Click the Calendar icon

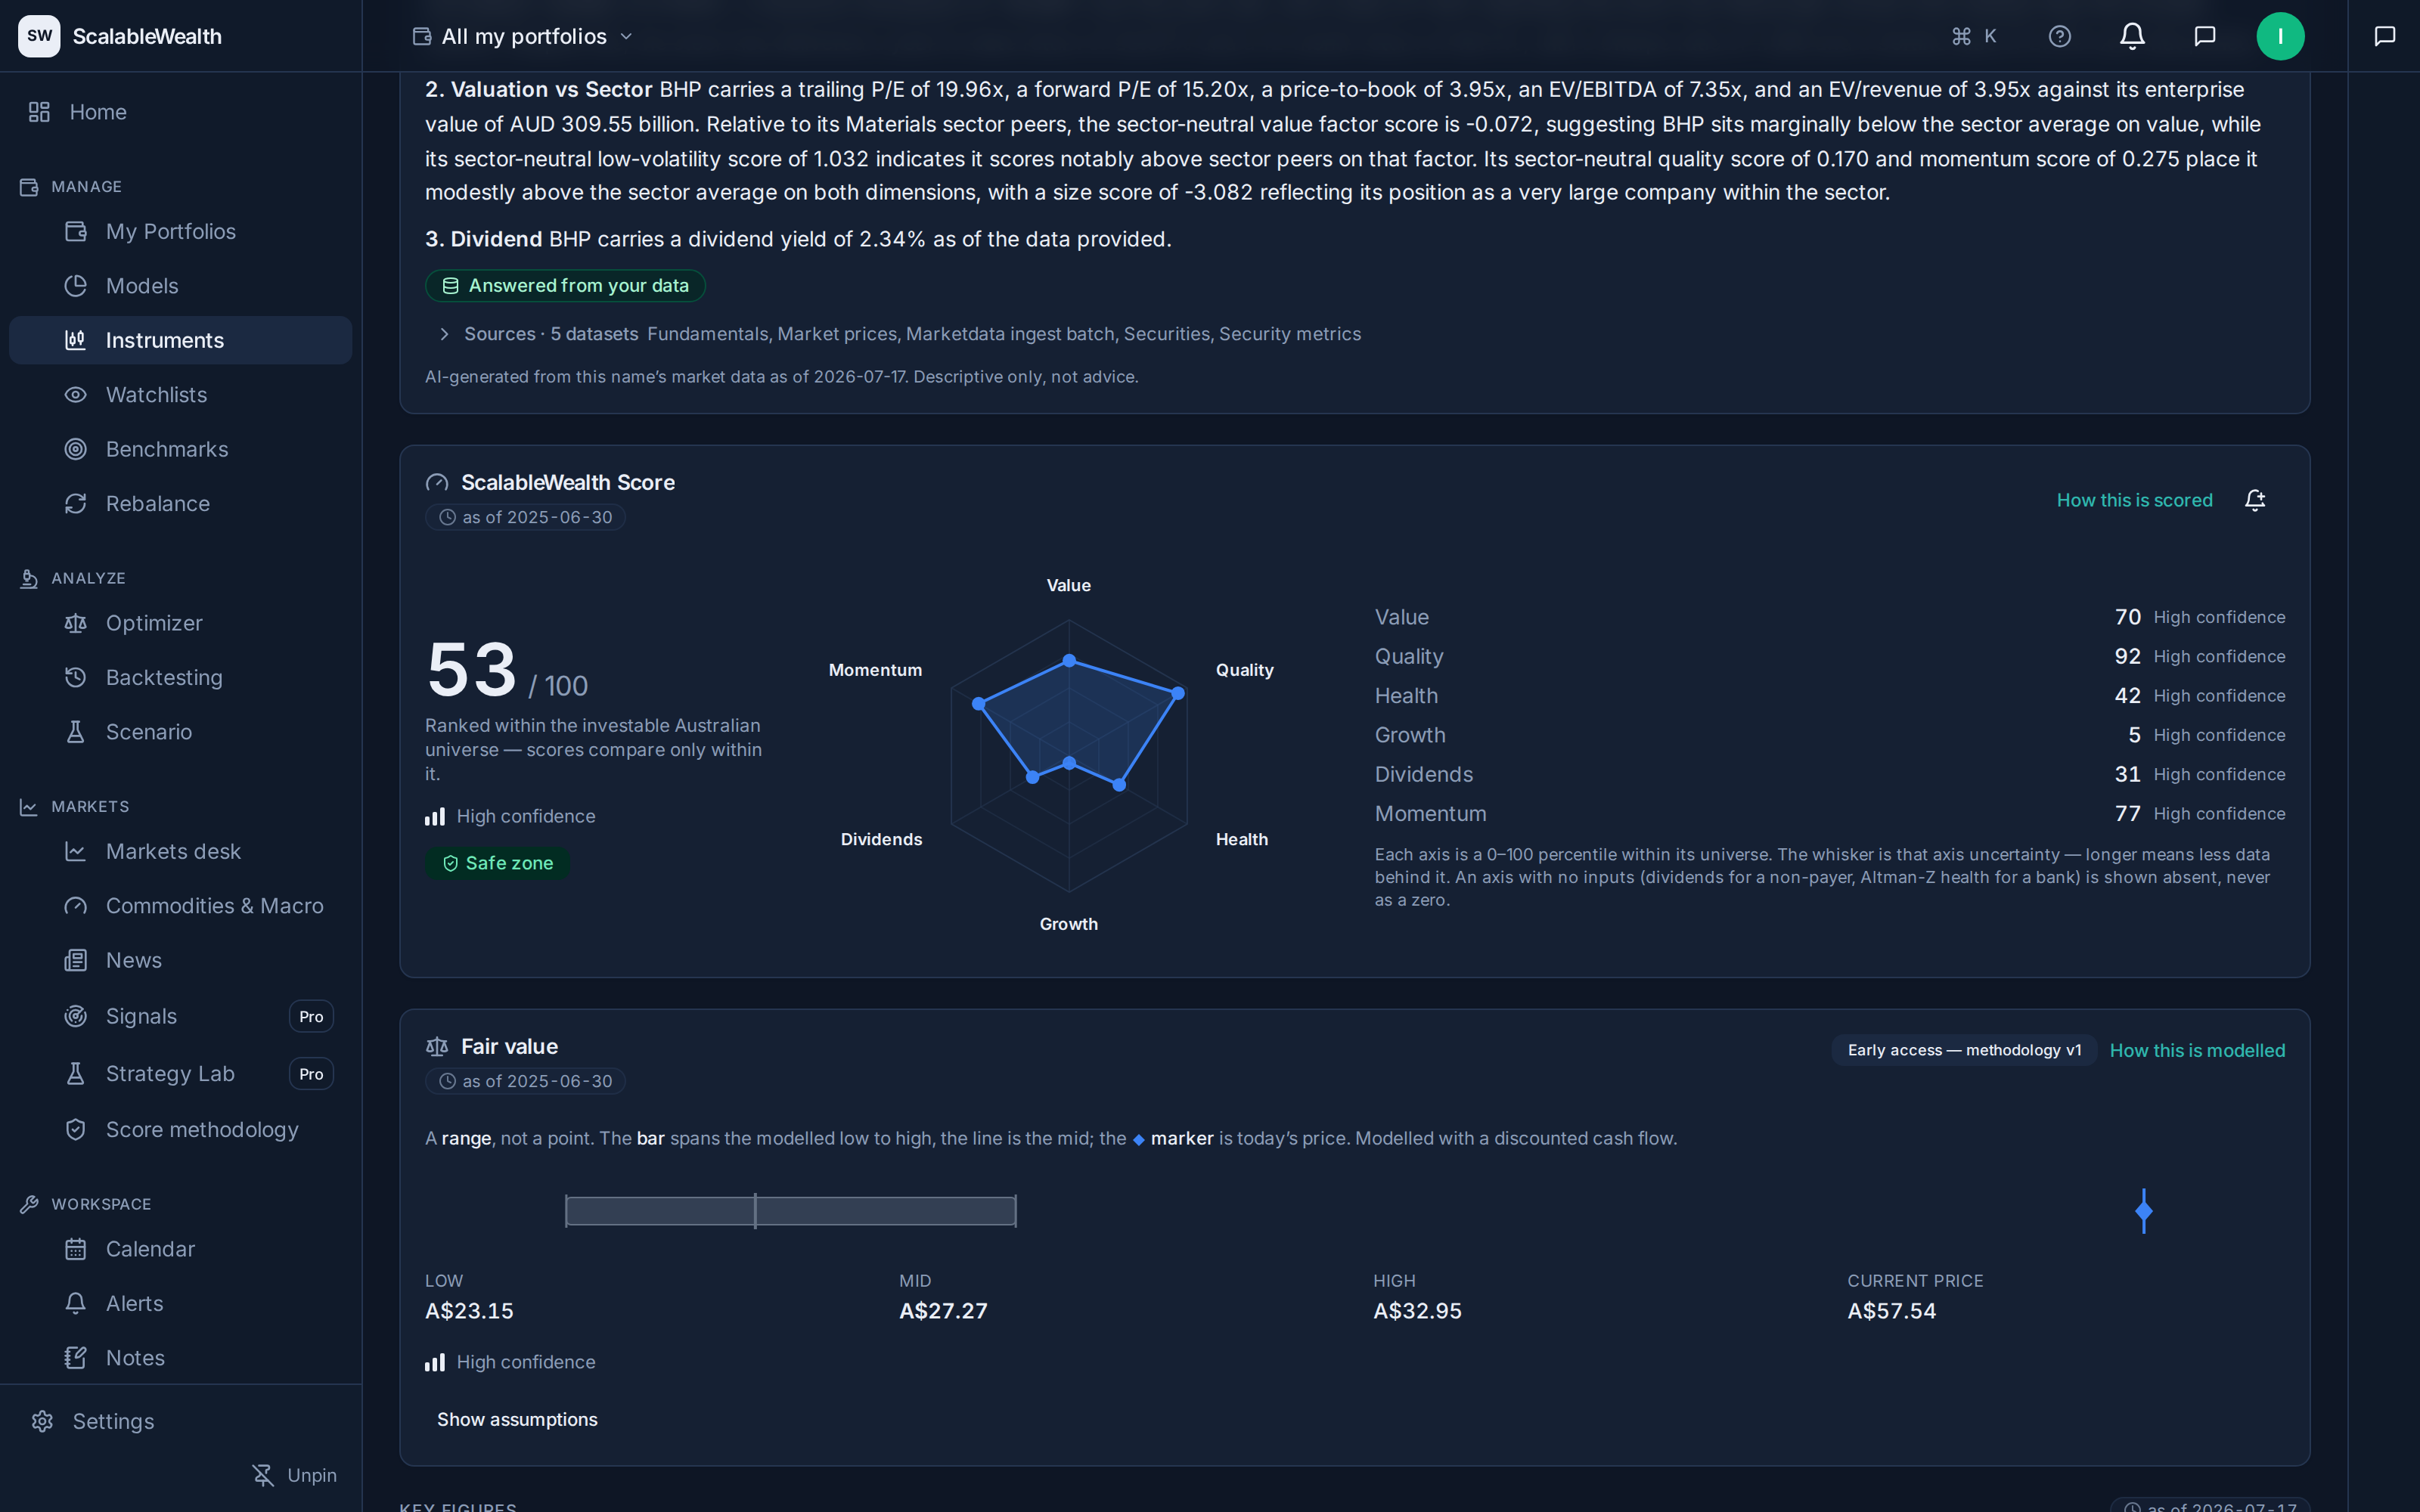76,1249
